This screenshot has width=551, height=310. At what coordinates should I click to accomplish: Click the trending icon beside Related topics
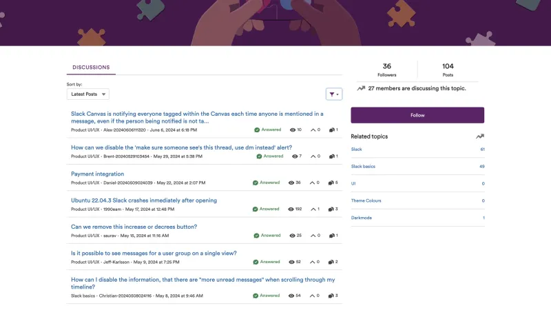[x=479, y=136]
